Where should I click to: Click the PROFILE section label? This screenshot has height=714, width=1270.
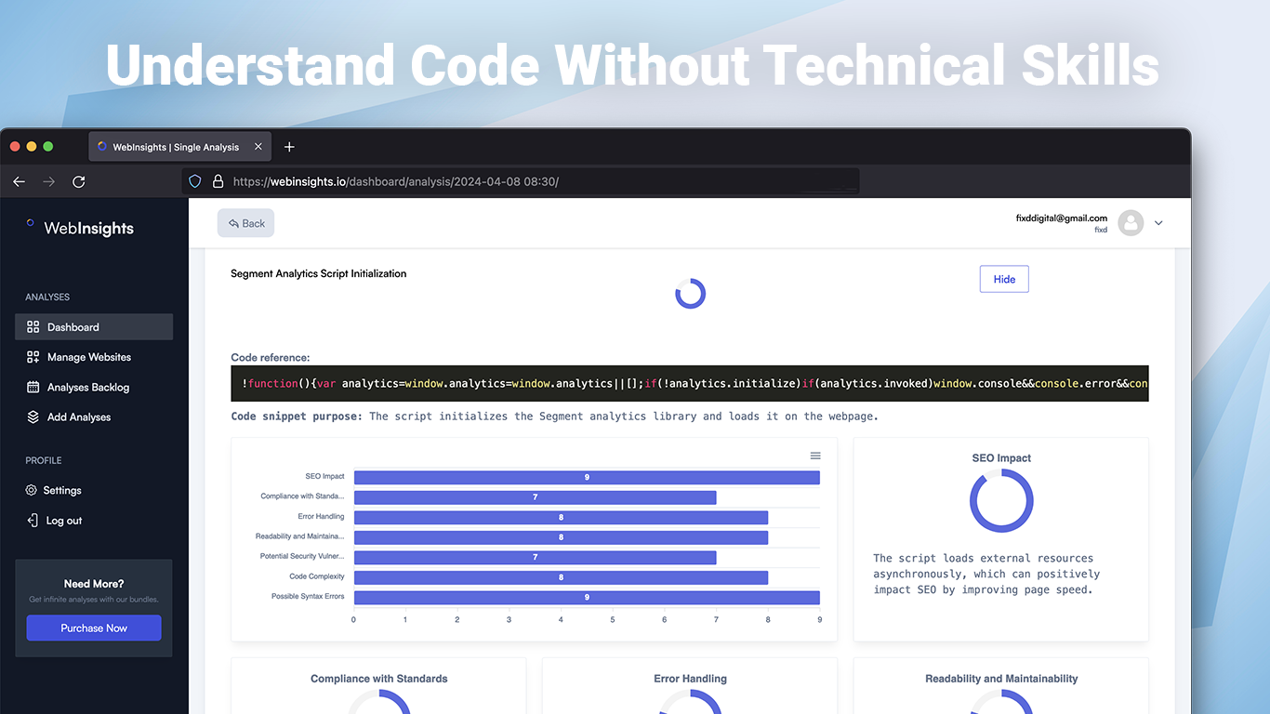tap(44, 460)
